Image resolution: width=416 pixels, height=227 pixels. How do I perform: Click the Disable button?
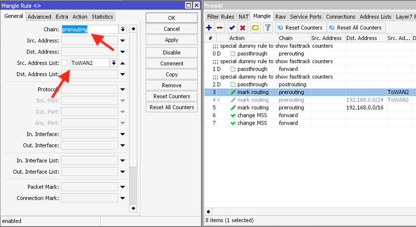click(x=172, y=53)
